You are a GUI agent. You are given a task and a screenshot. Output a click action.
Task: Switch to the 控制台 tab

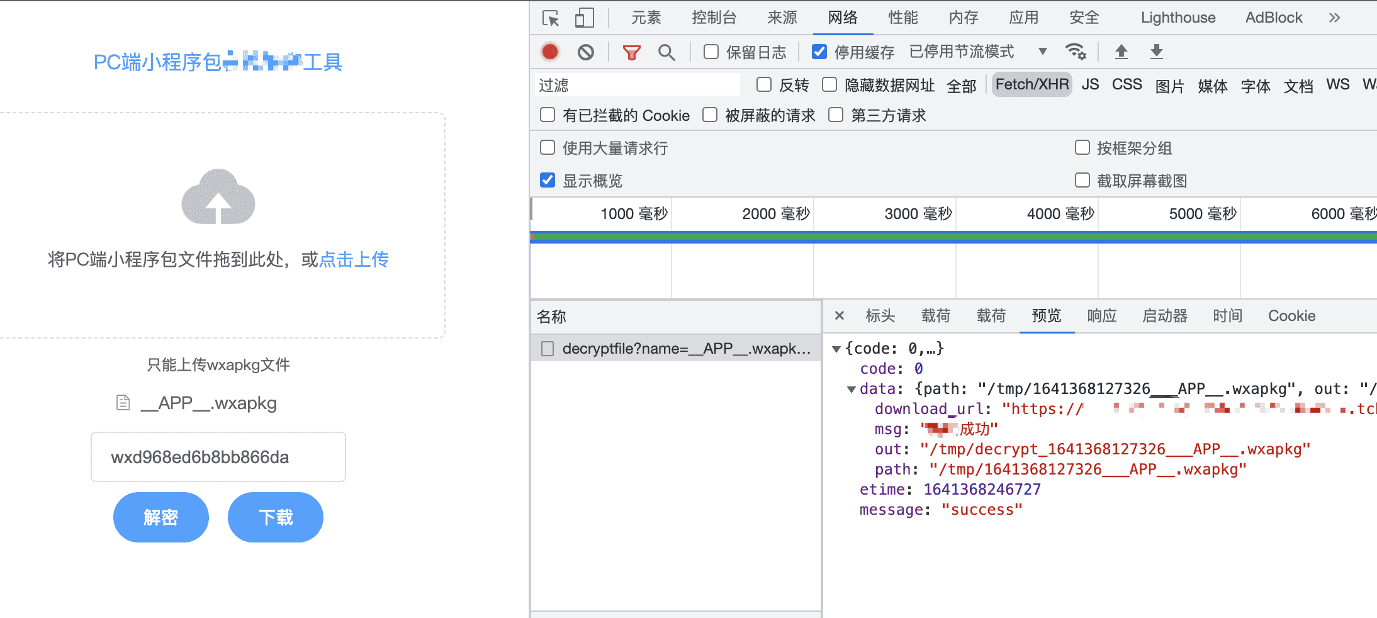pyautogui.click(x=714, y=18)
